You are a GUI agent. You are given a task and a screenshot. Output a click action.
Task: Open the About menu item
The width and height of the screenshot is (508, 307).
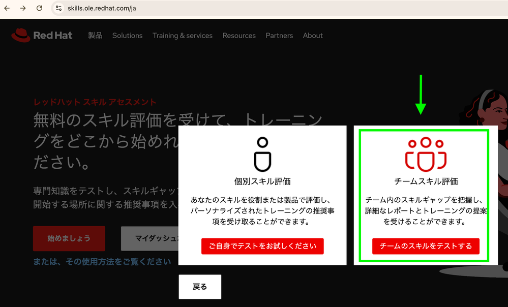point(313,36)
